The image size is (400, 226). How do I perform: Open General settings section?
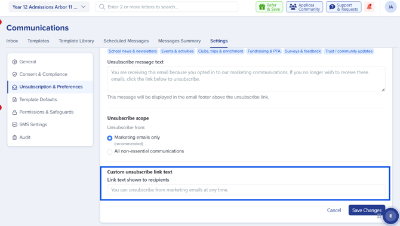50,62
